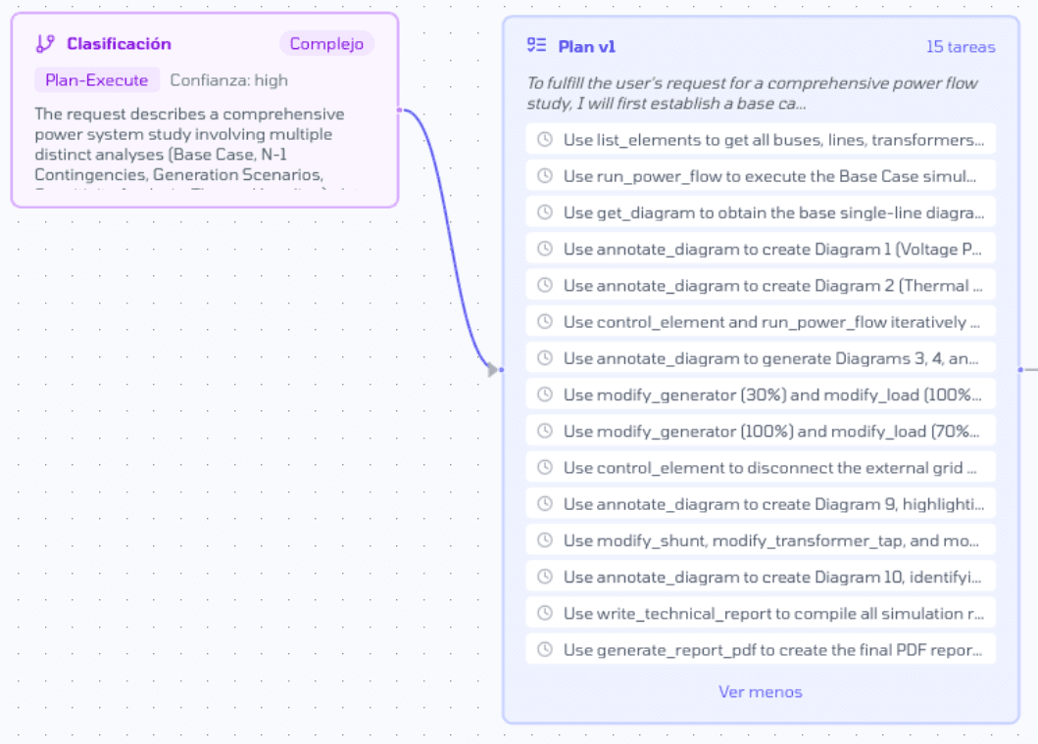Click the clock icon on the modify_shunt task
This screenshot has width=1038, height=744.
(545, 540)
